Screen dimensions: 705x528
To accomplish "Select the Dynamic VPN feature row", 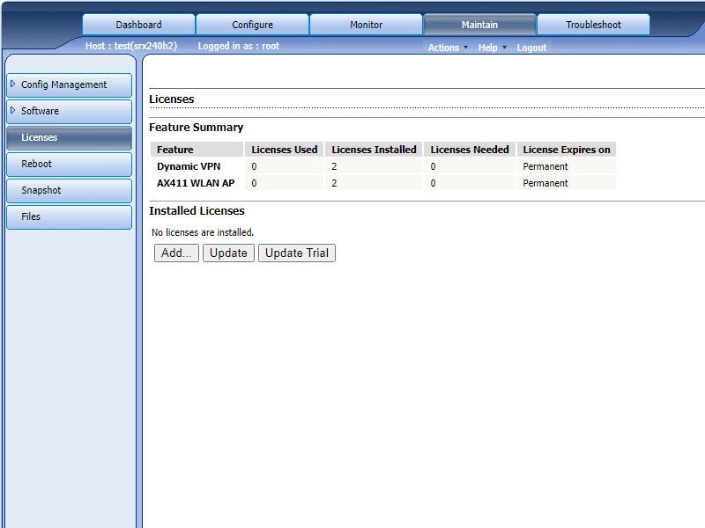I will (189, 166).
